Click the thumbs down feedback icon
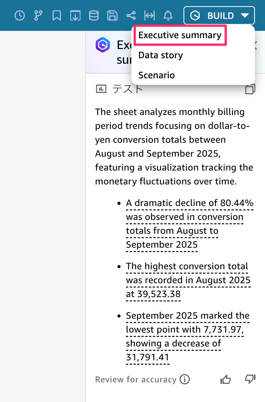Viewport: 265px width, 402px height. click(x=250, y=379)
